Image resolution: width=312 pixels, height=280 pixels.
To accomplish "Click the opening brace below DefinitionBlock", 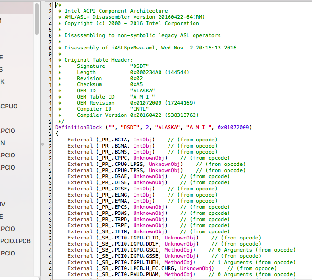I will pyautogui.click(x=57, y=133).
